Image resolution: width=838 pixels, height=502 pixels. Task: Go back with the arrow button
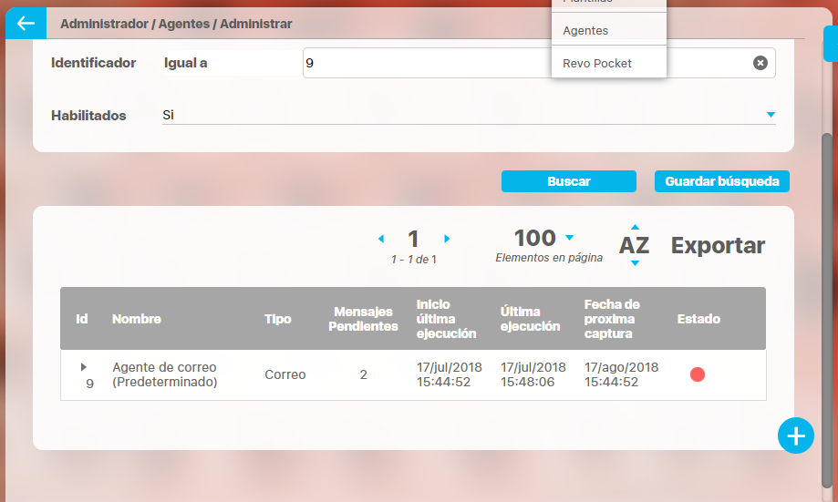coord(26,23)
